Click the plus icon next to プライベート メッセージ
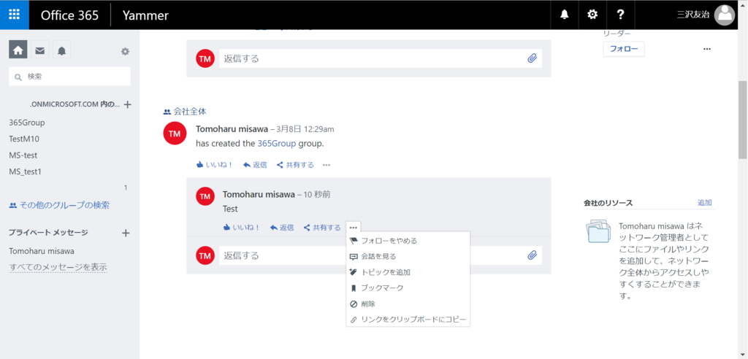 [x=126, y=233]
